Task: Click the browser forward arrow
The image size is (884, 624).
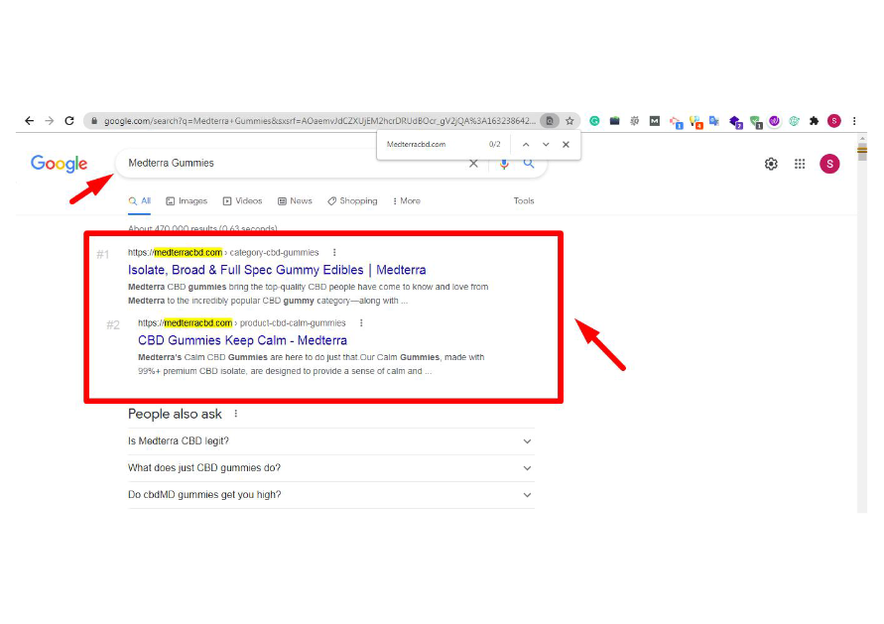Action: click(x=50, y=121)
